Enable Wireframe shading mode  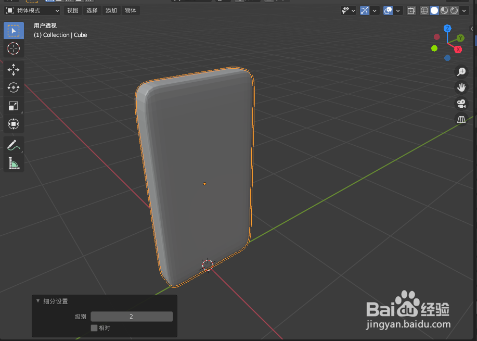(424, 10)
